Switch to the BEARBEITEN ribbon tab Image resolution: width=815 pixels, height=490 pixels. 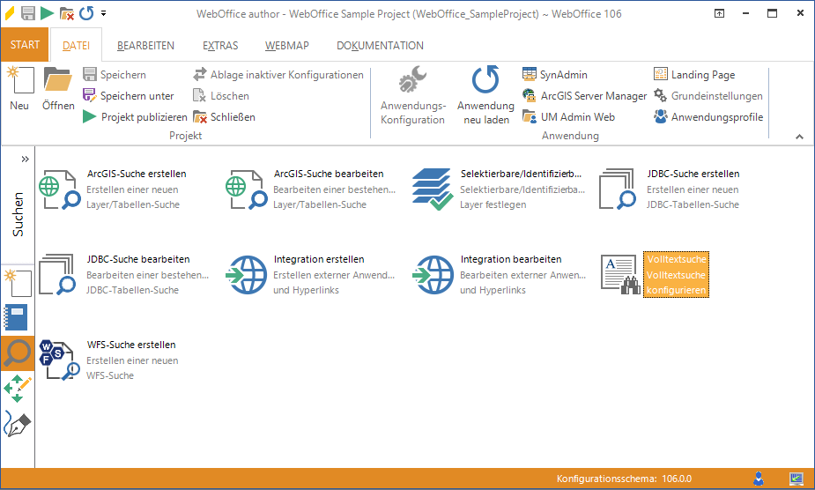tap(145, 46)
